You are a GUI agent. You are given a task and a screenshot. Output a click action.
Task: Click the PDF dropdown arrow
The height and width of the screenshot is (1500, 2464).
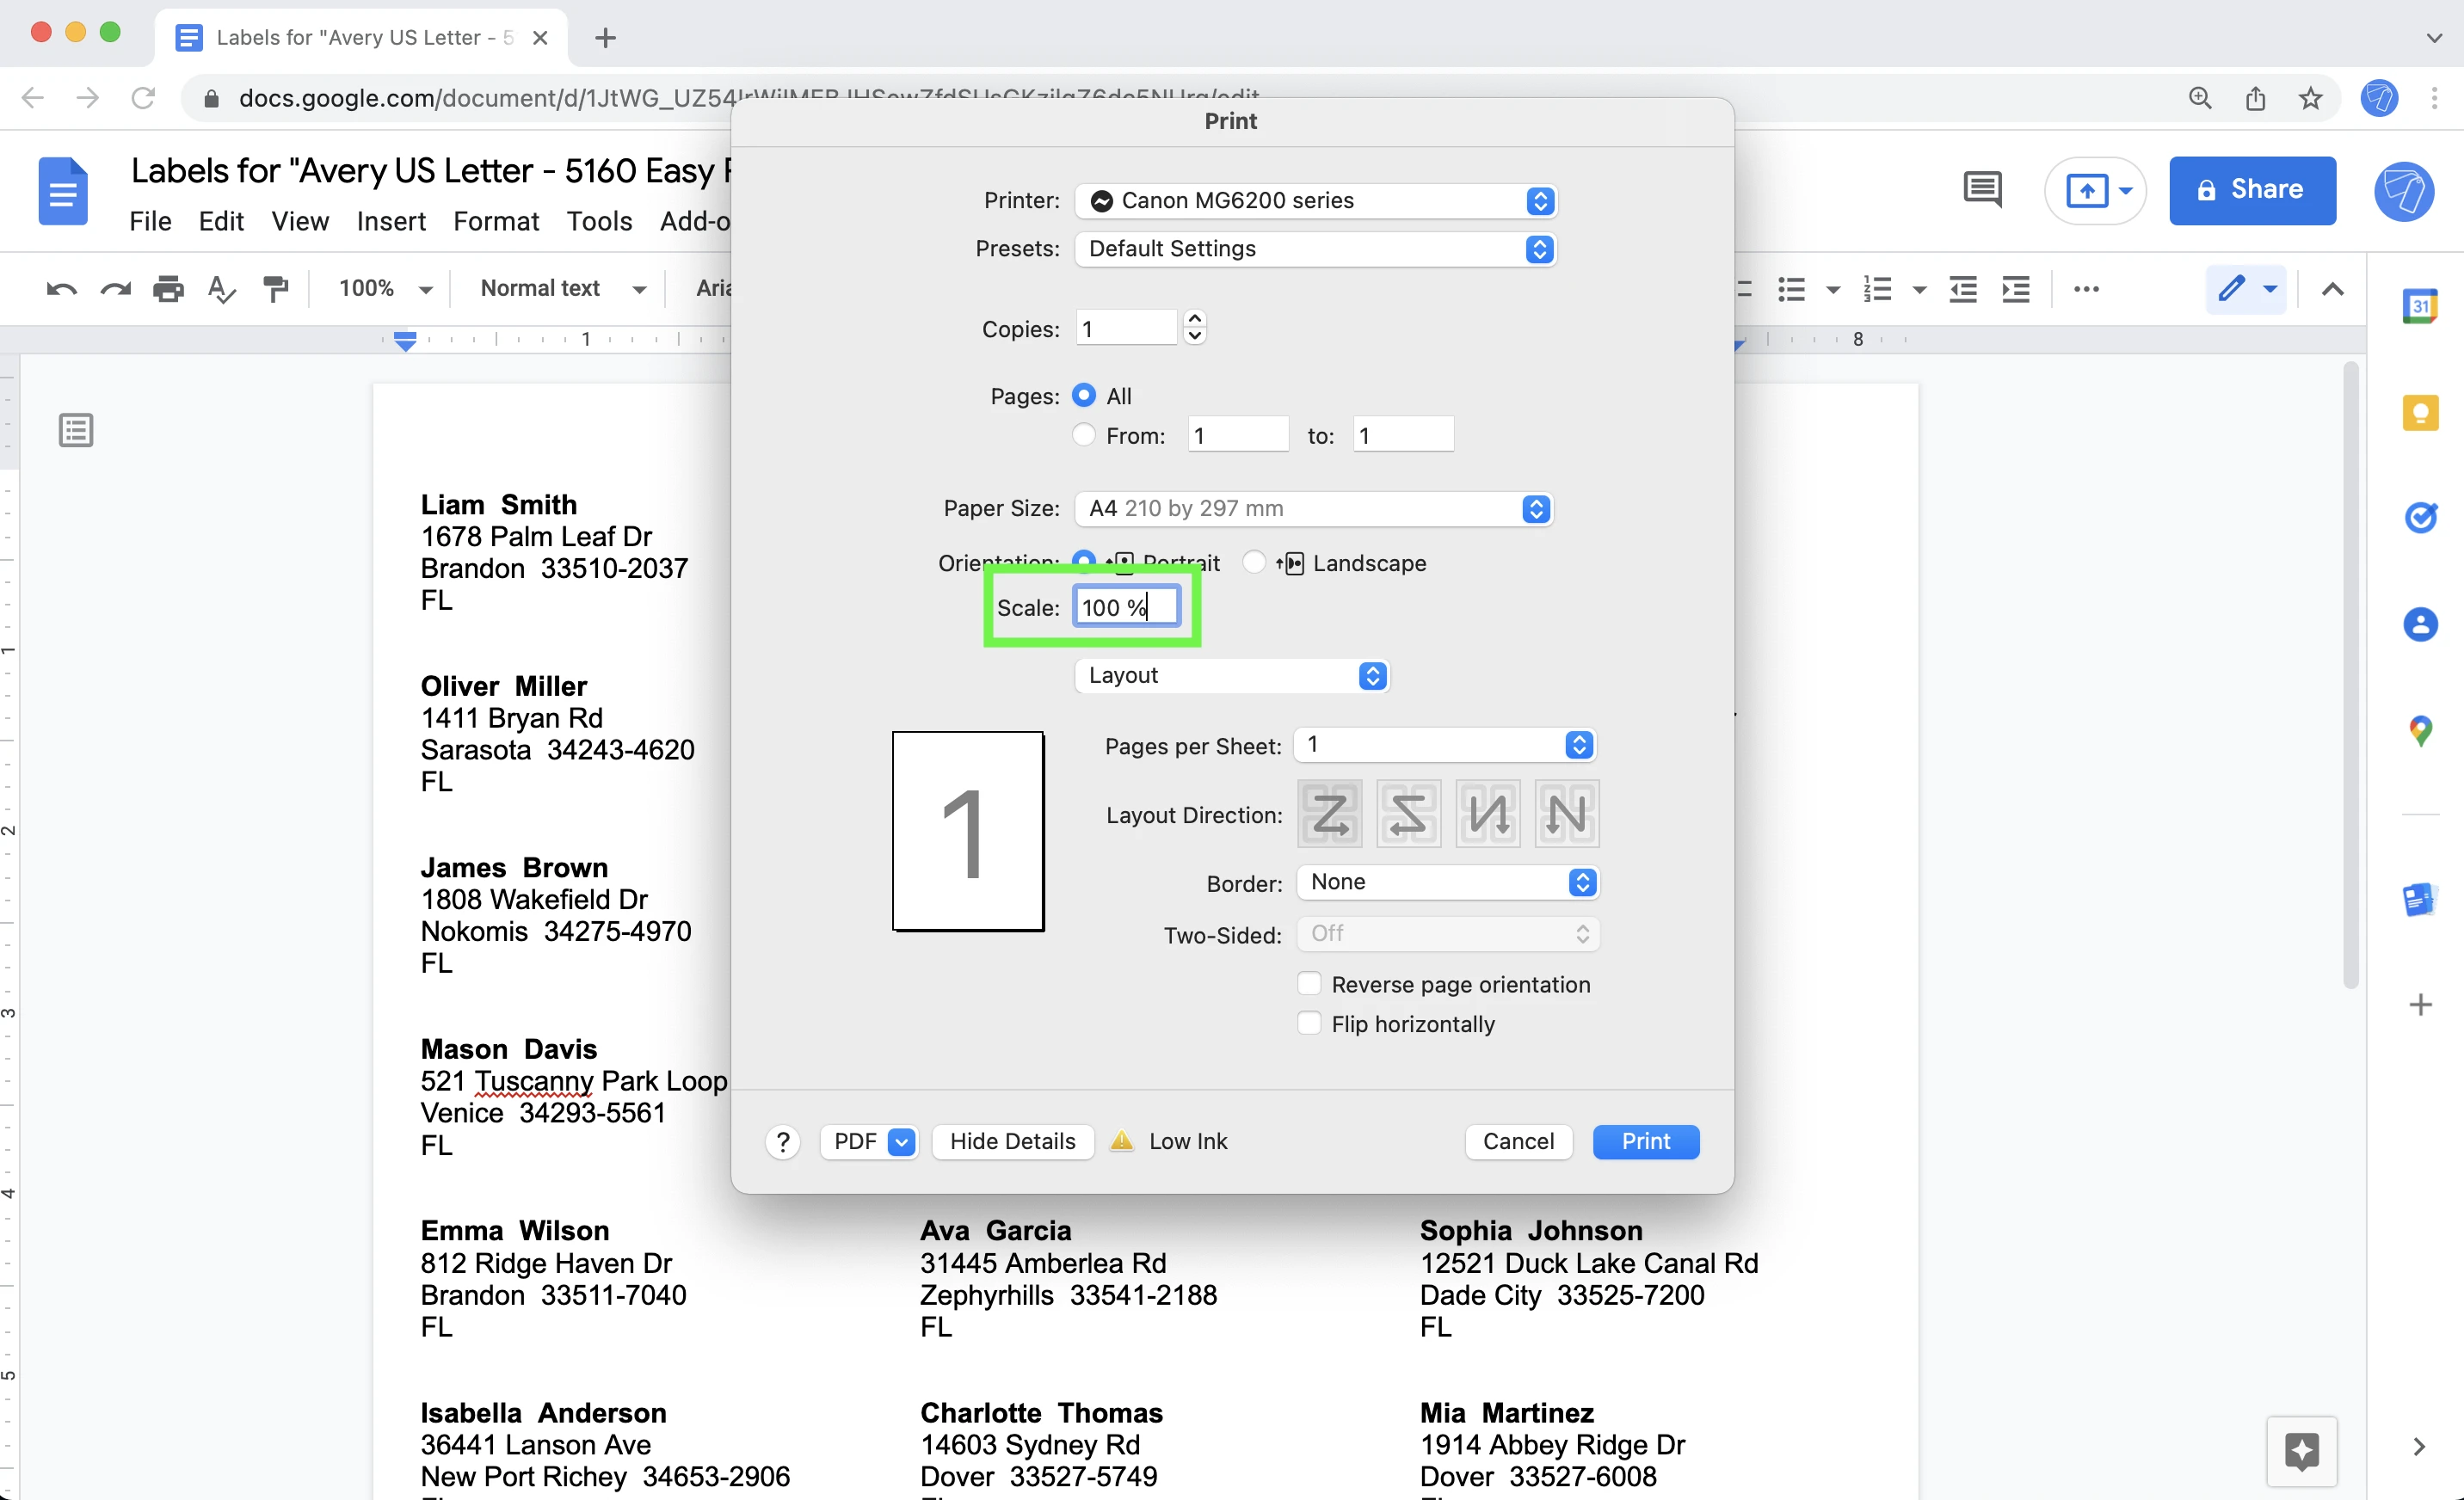(x=897, y=1140)
